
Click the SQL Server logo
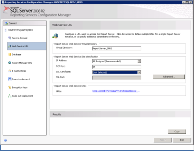pos(6,10)
